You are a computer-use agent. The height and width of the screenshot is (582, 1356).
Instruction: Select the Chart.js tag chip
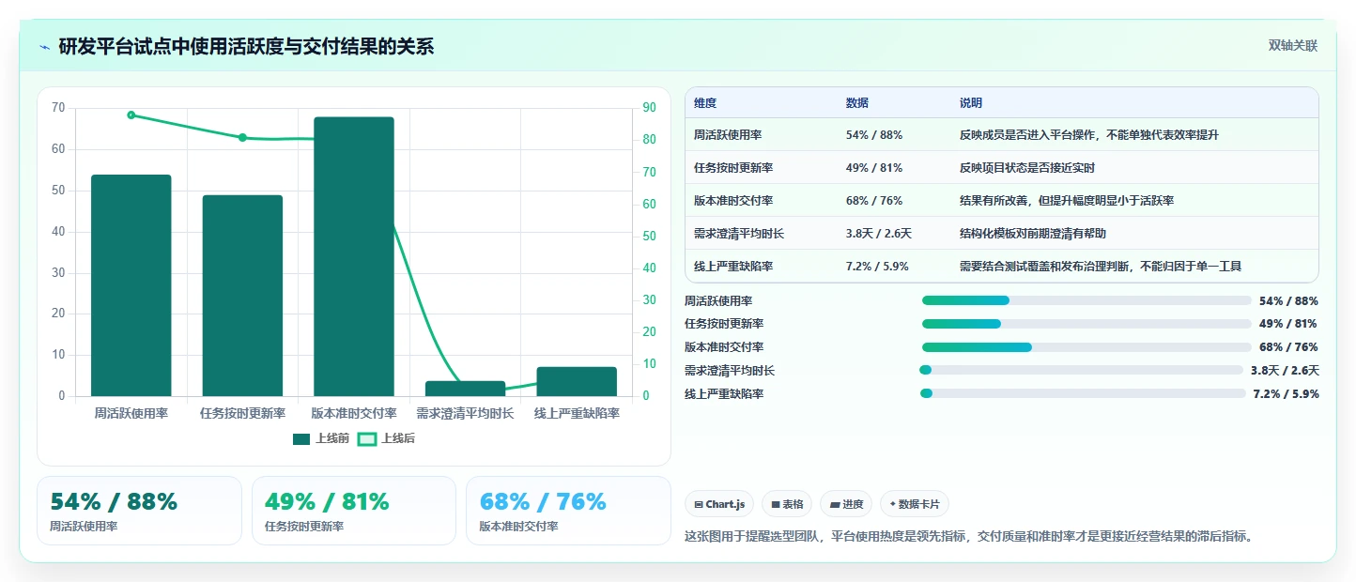click(719, 504)
